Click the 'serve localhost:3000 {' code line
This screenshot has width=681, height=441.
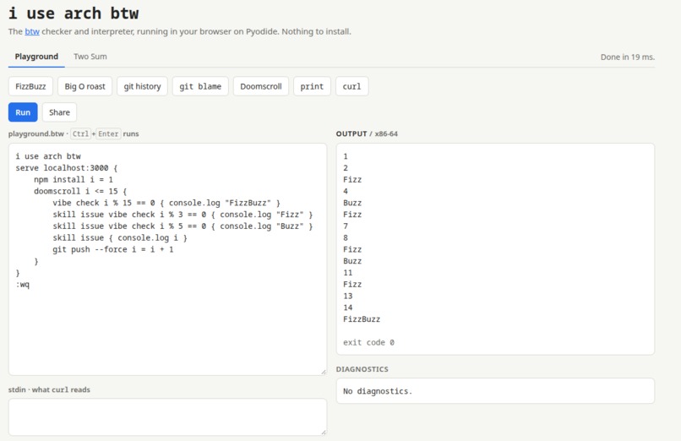point(67,167)
